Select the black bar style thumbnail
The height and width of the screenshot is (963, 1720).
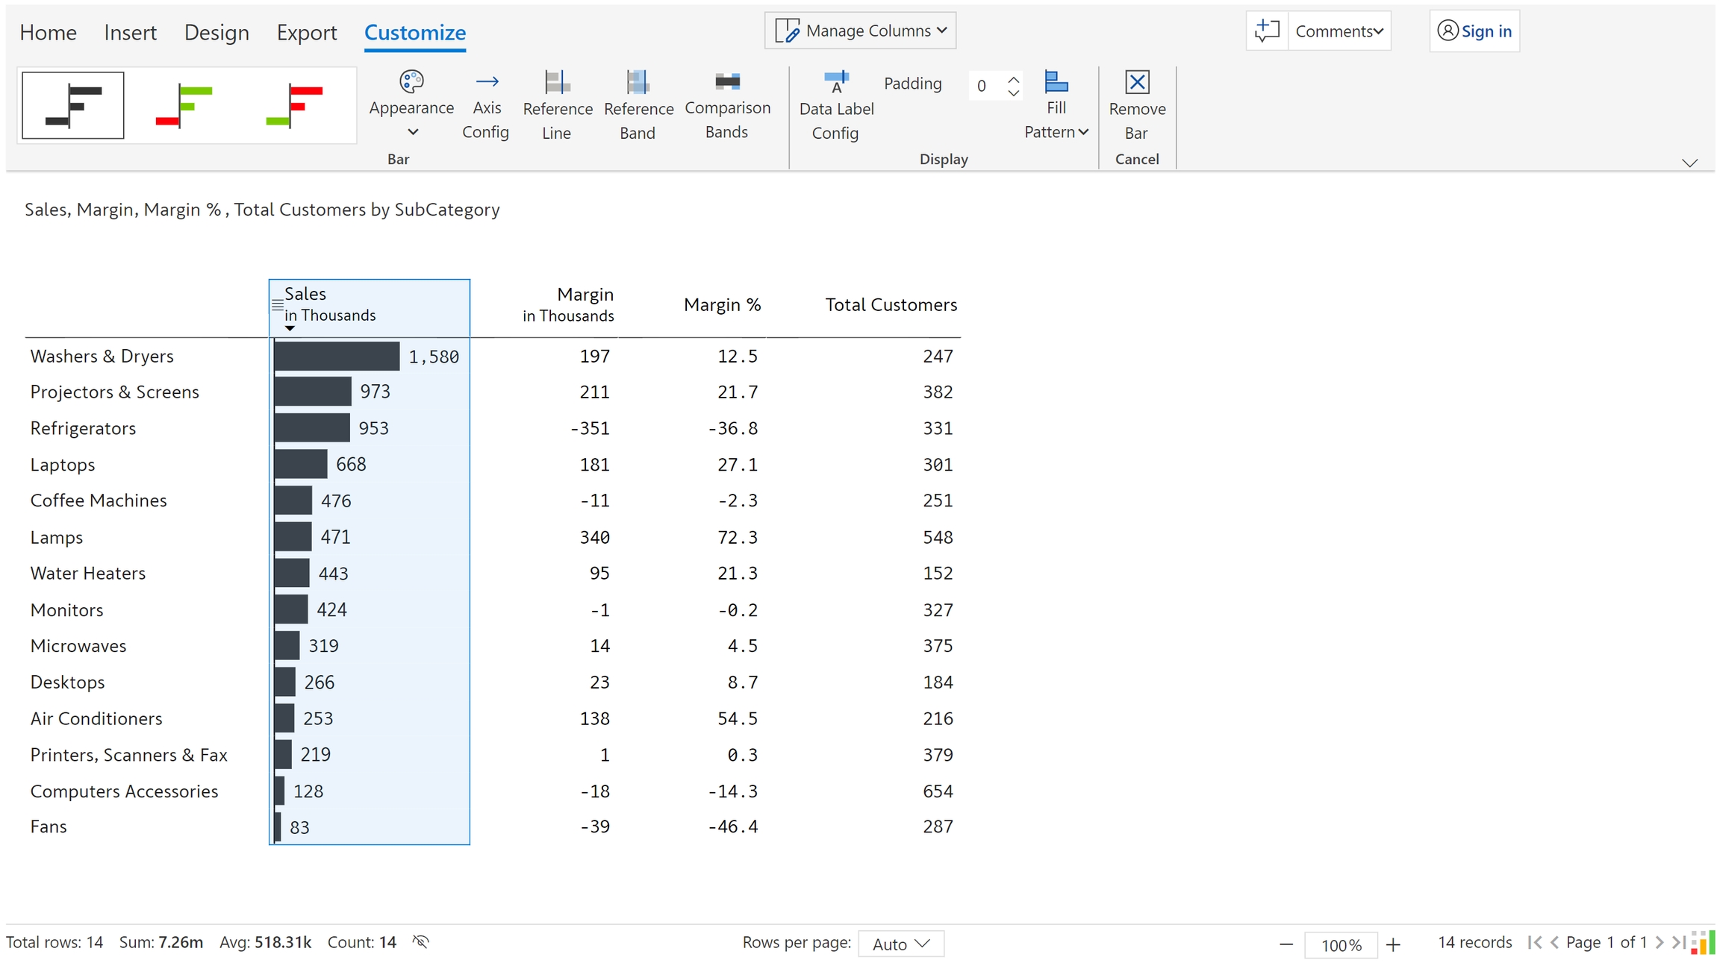click(x=73, y=105)
